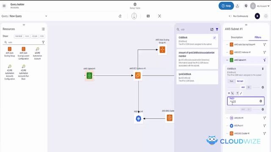The image size is (271, 152).
Task: Open the hamburger menu at top left
Action: [4, 6]
